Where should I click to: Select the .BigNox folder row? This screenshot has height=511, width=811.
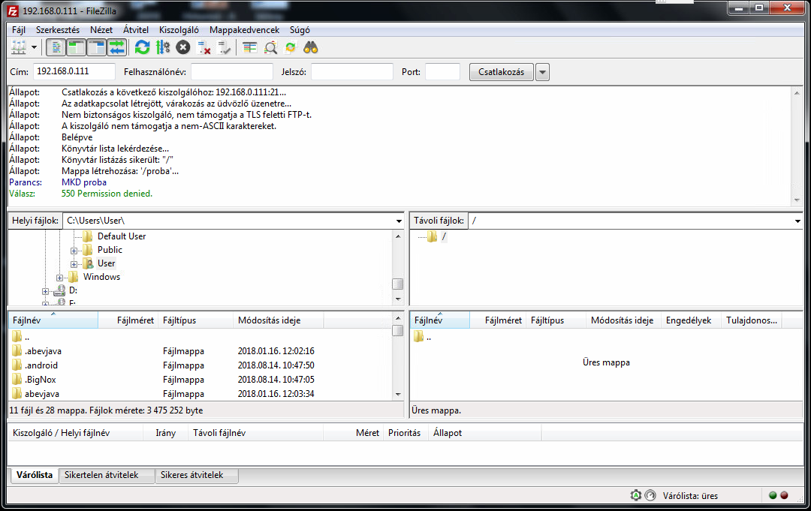(x=200, y=379)
